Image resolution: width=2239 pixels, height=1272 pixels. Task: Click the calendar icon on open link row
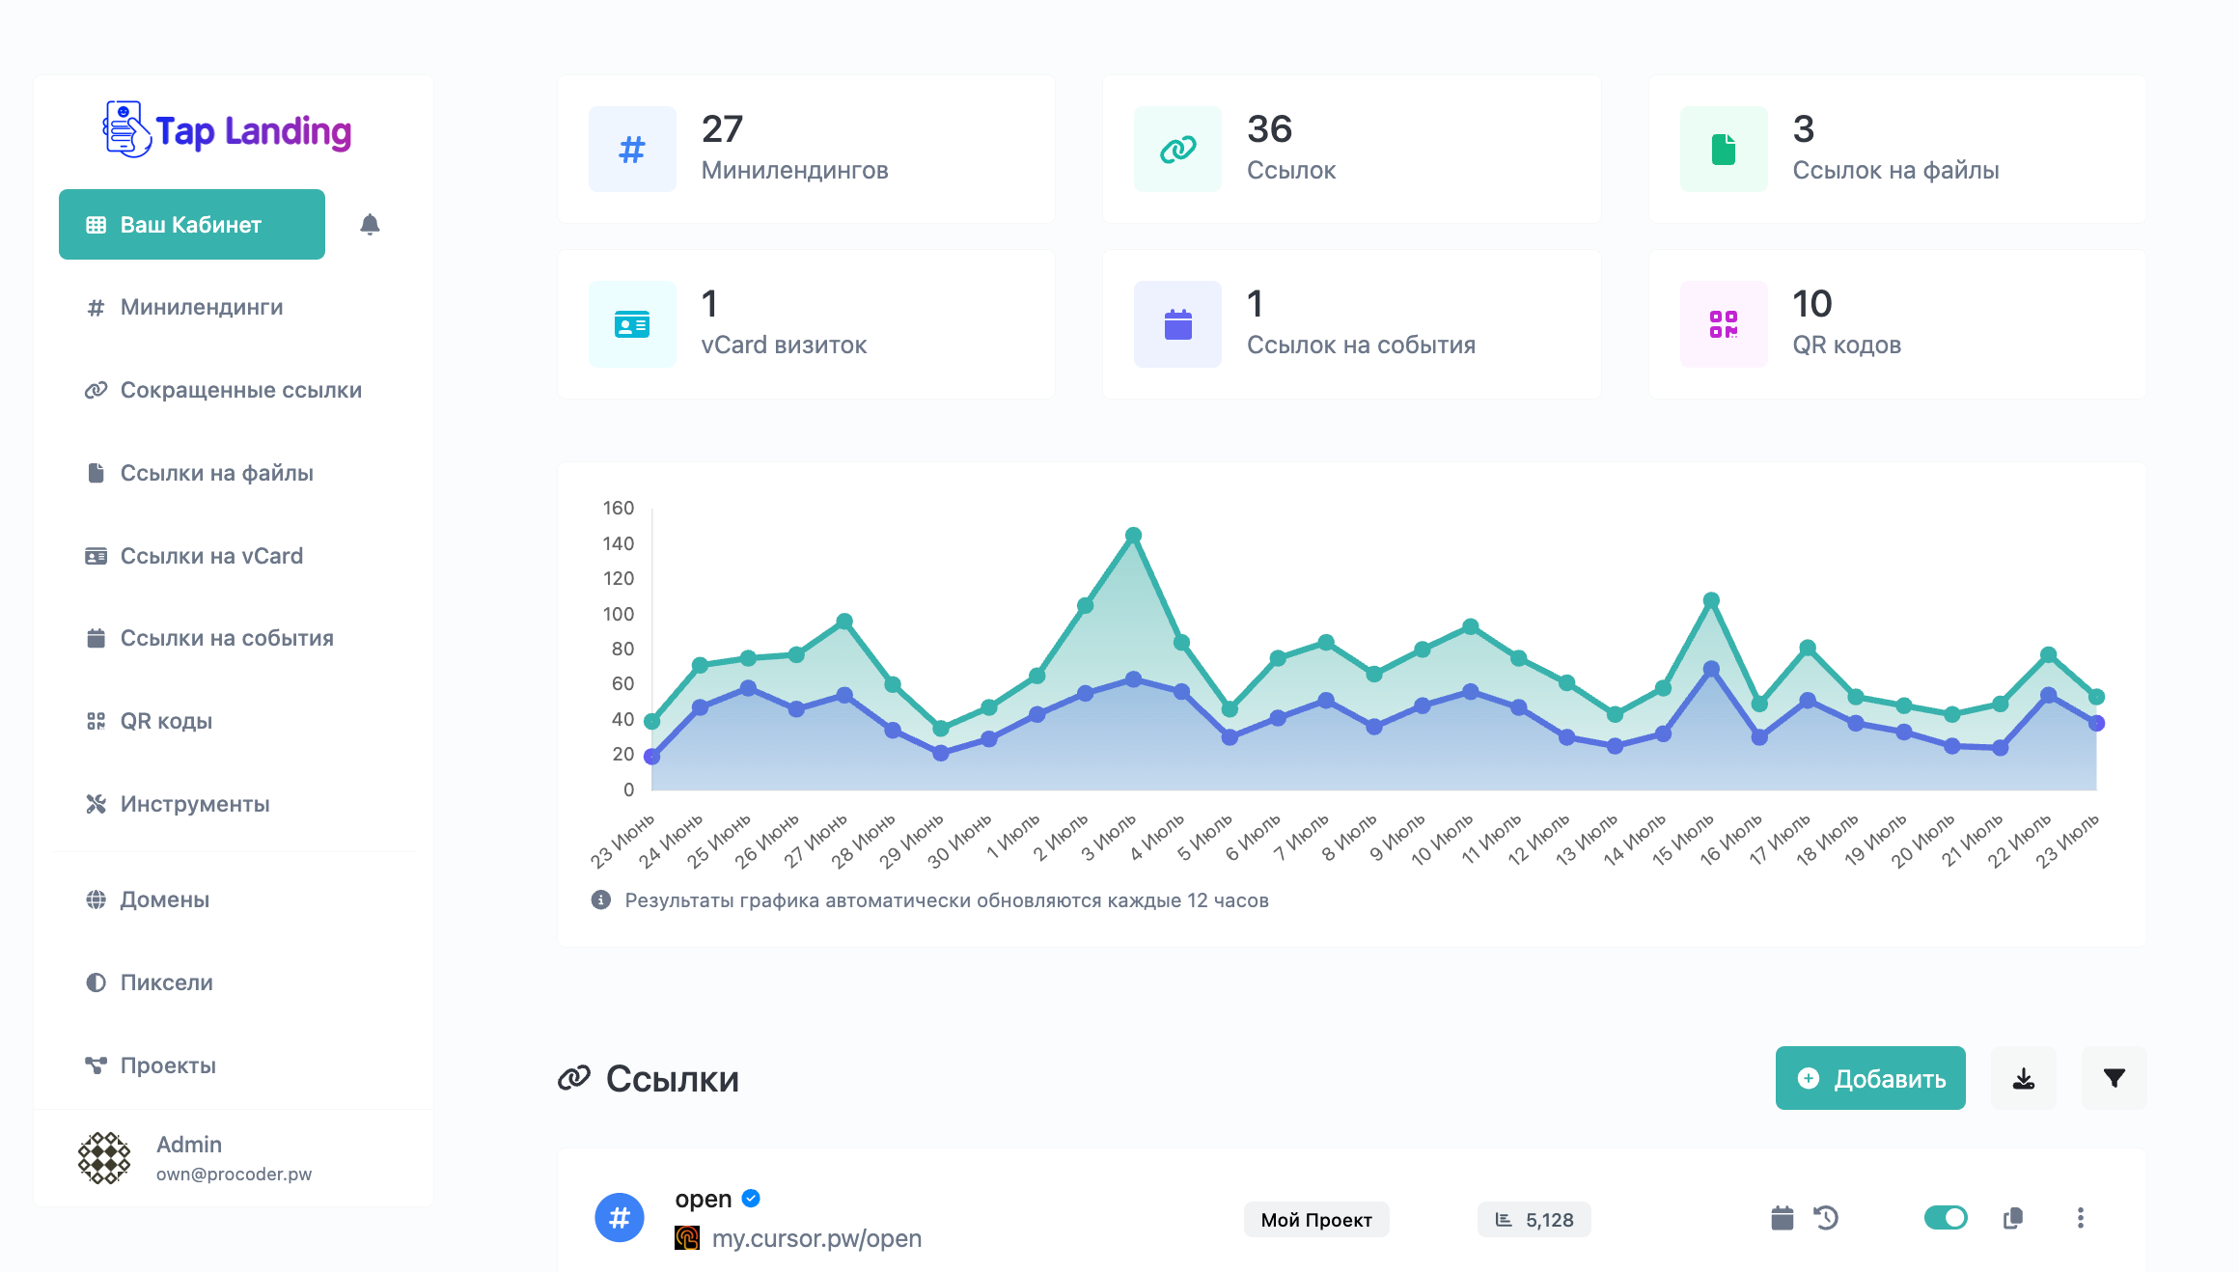point(1782,1218)
